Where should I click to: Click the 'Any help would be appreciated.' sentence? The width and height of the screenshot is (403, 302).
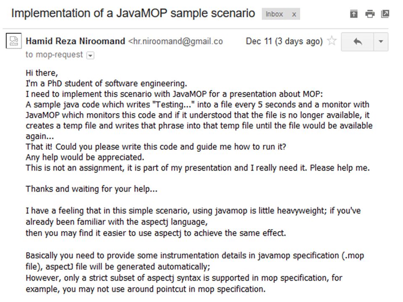click(85, 157)
